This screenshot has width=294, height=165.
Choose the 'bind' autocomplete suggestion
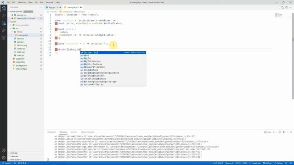click(113, 55)
